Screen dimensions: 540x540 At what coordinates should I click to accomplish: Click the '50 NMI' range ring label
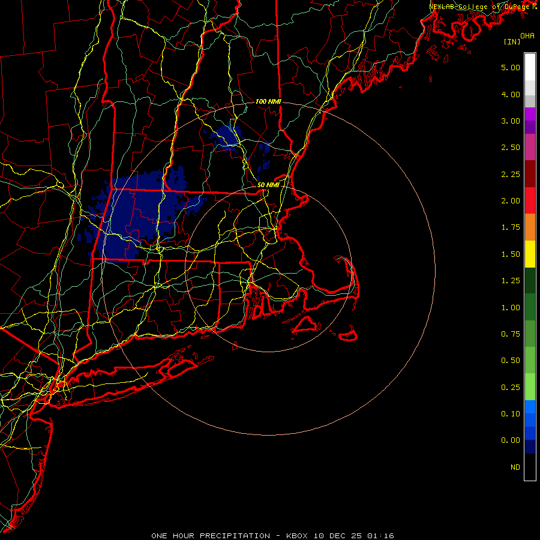point(268,185)
